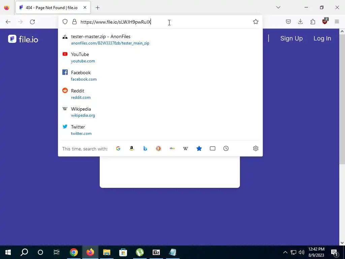Click scrollbar up arrow
This screenshot has width=345, height=259.
pos(342,31)
